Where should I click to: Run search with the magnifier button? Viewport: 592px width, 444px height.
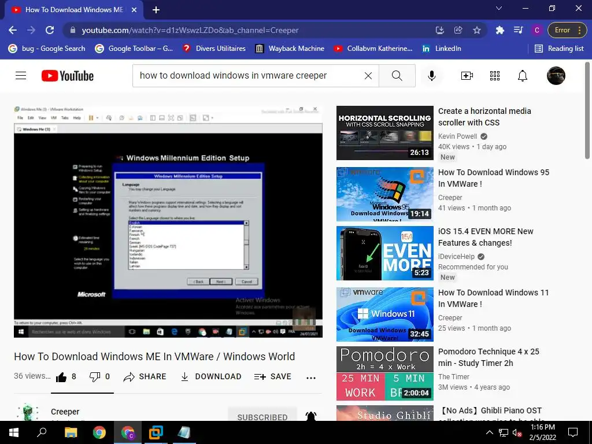[397, 76]
